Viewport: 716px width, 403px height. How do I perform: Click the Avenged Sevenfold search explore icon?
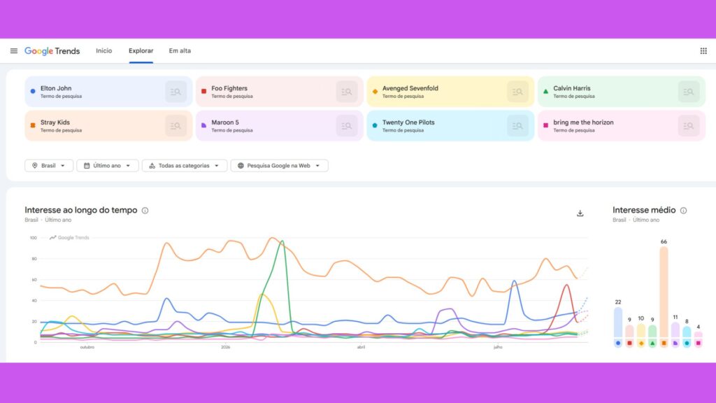pyautogui.click(x=517, y=92)
